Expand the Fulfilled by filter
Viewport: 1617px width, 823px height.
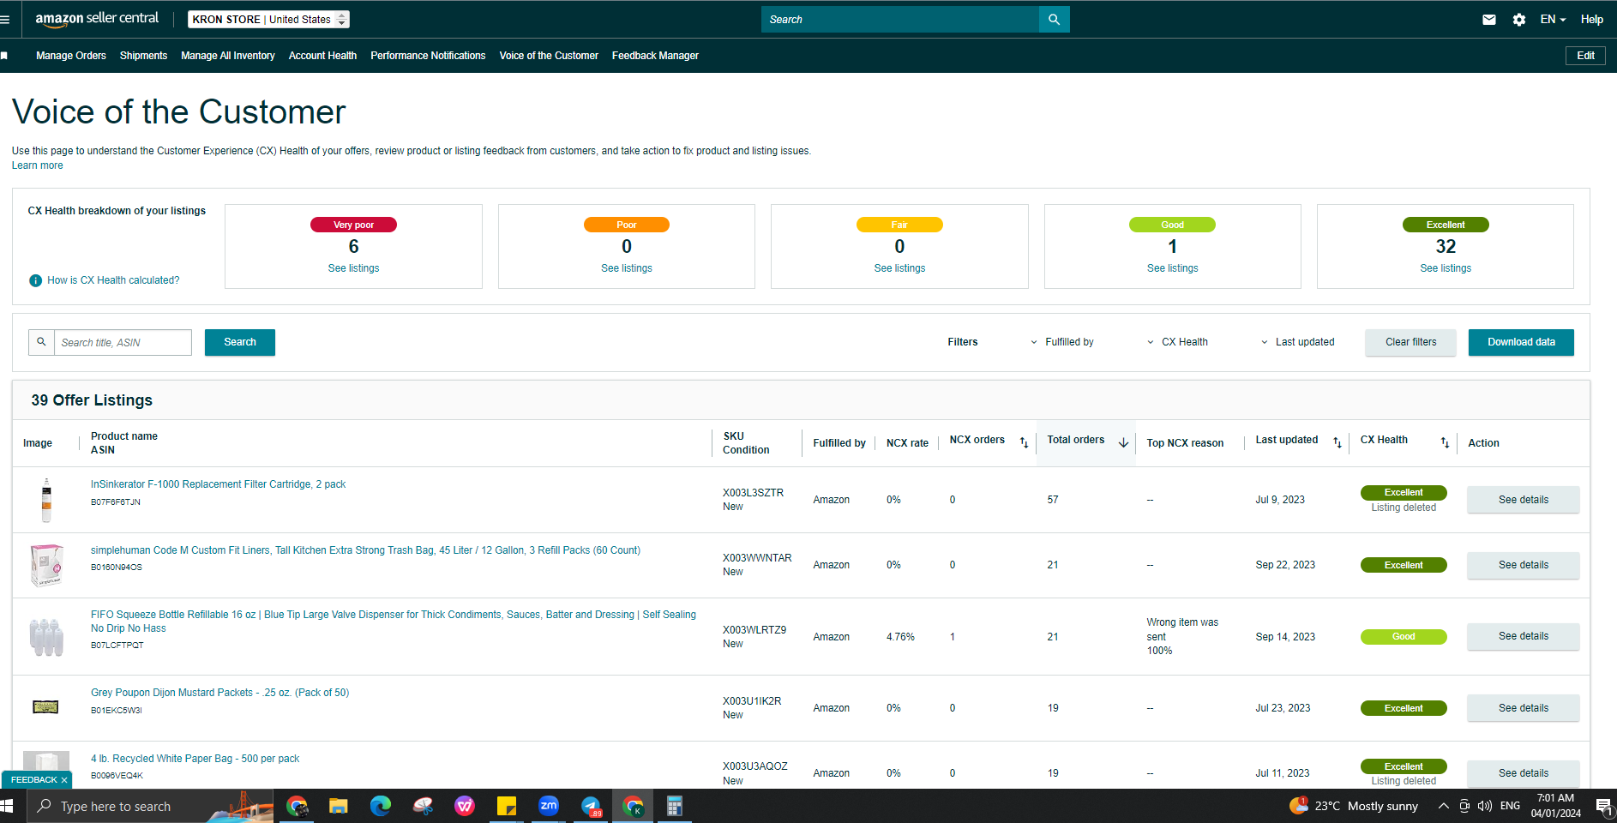1062,342
